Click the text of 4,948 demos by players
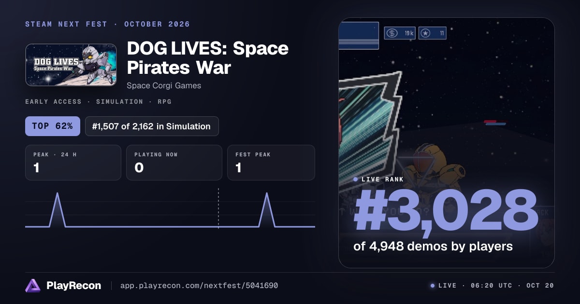This screenshot has width=580, height=304. click(433, 246)
